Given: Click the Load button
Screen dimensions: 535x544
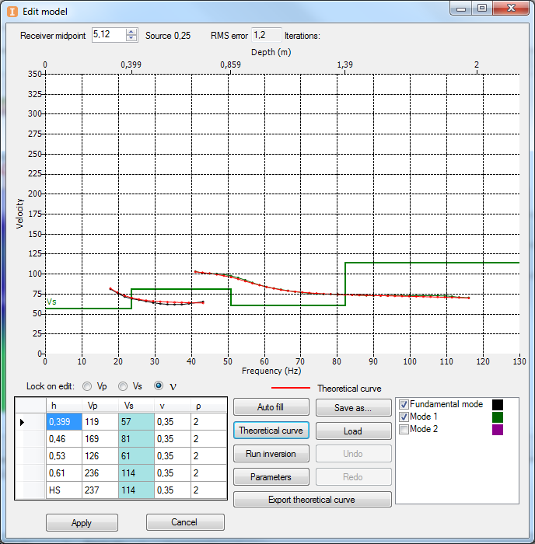Looking at the screenshot, I should 353,431.
